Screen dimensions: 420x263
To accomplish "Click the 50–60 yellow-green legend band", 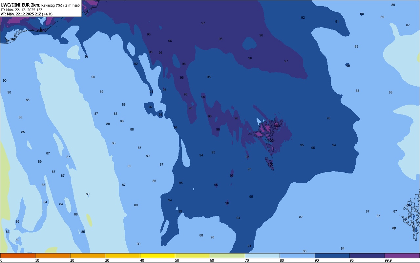I will click(x=192, y=255).
